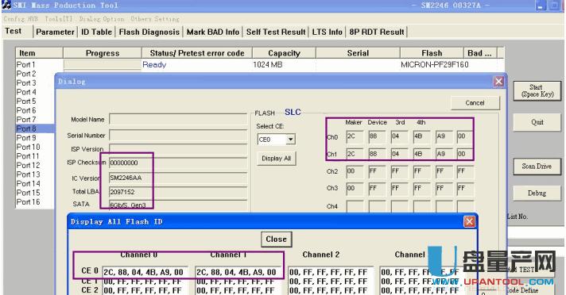Select Port 13 in the list
The width and height of the screenshot is (566, 295).
(28, 174)
